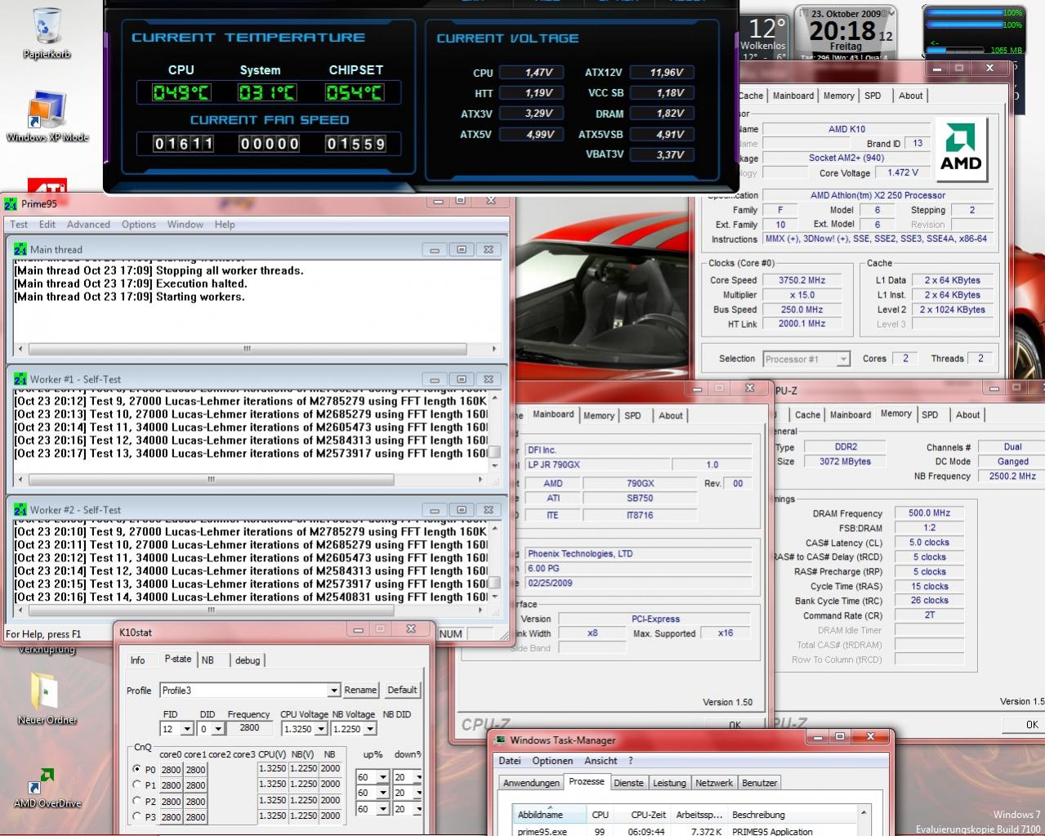Click the Worker #1 Self-Test window icon
Image resolution: width=1045 pixels, height=836 pixels.
pyautogui.click(x=20, y=379)
